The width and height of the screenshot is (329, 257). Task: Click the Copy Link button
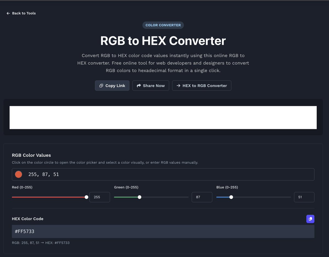pyautogui.click(x=112, y=86)
